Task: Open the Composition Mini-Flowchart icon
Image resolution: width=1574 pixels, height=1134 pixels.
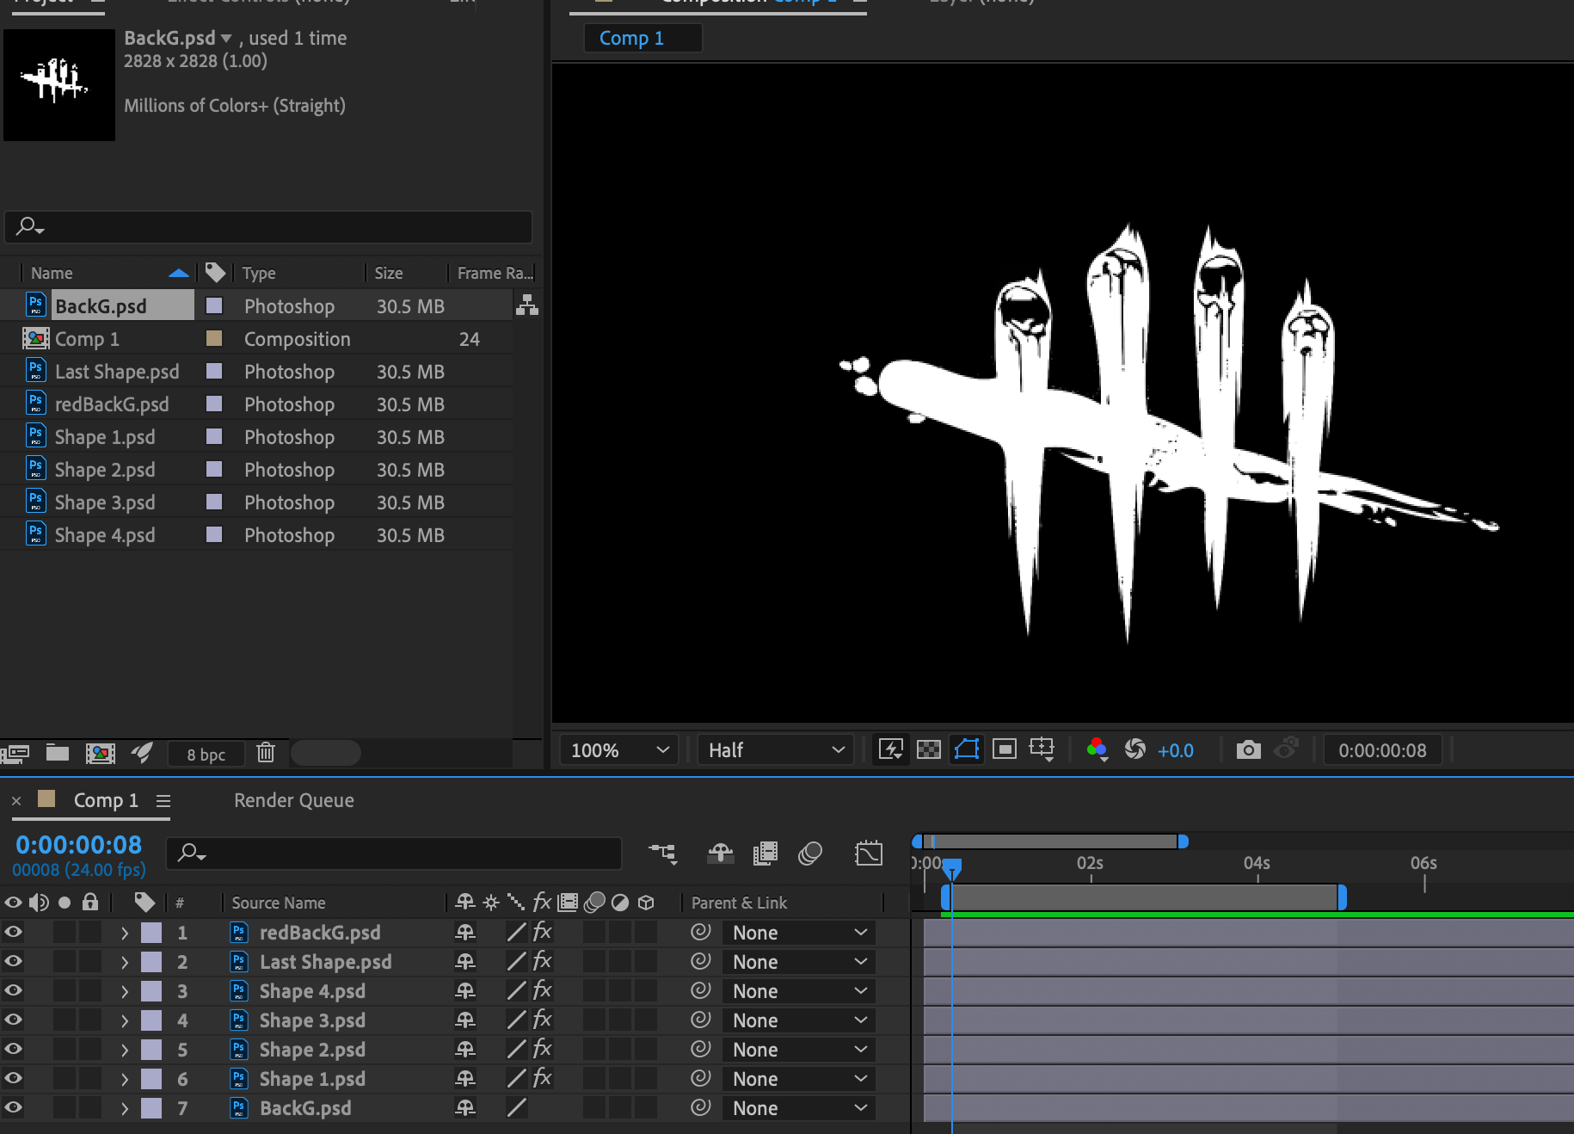Action: [x=663, y=854]
